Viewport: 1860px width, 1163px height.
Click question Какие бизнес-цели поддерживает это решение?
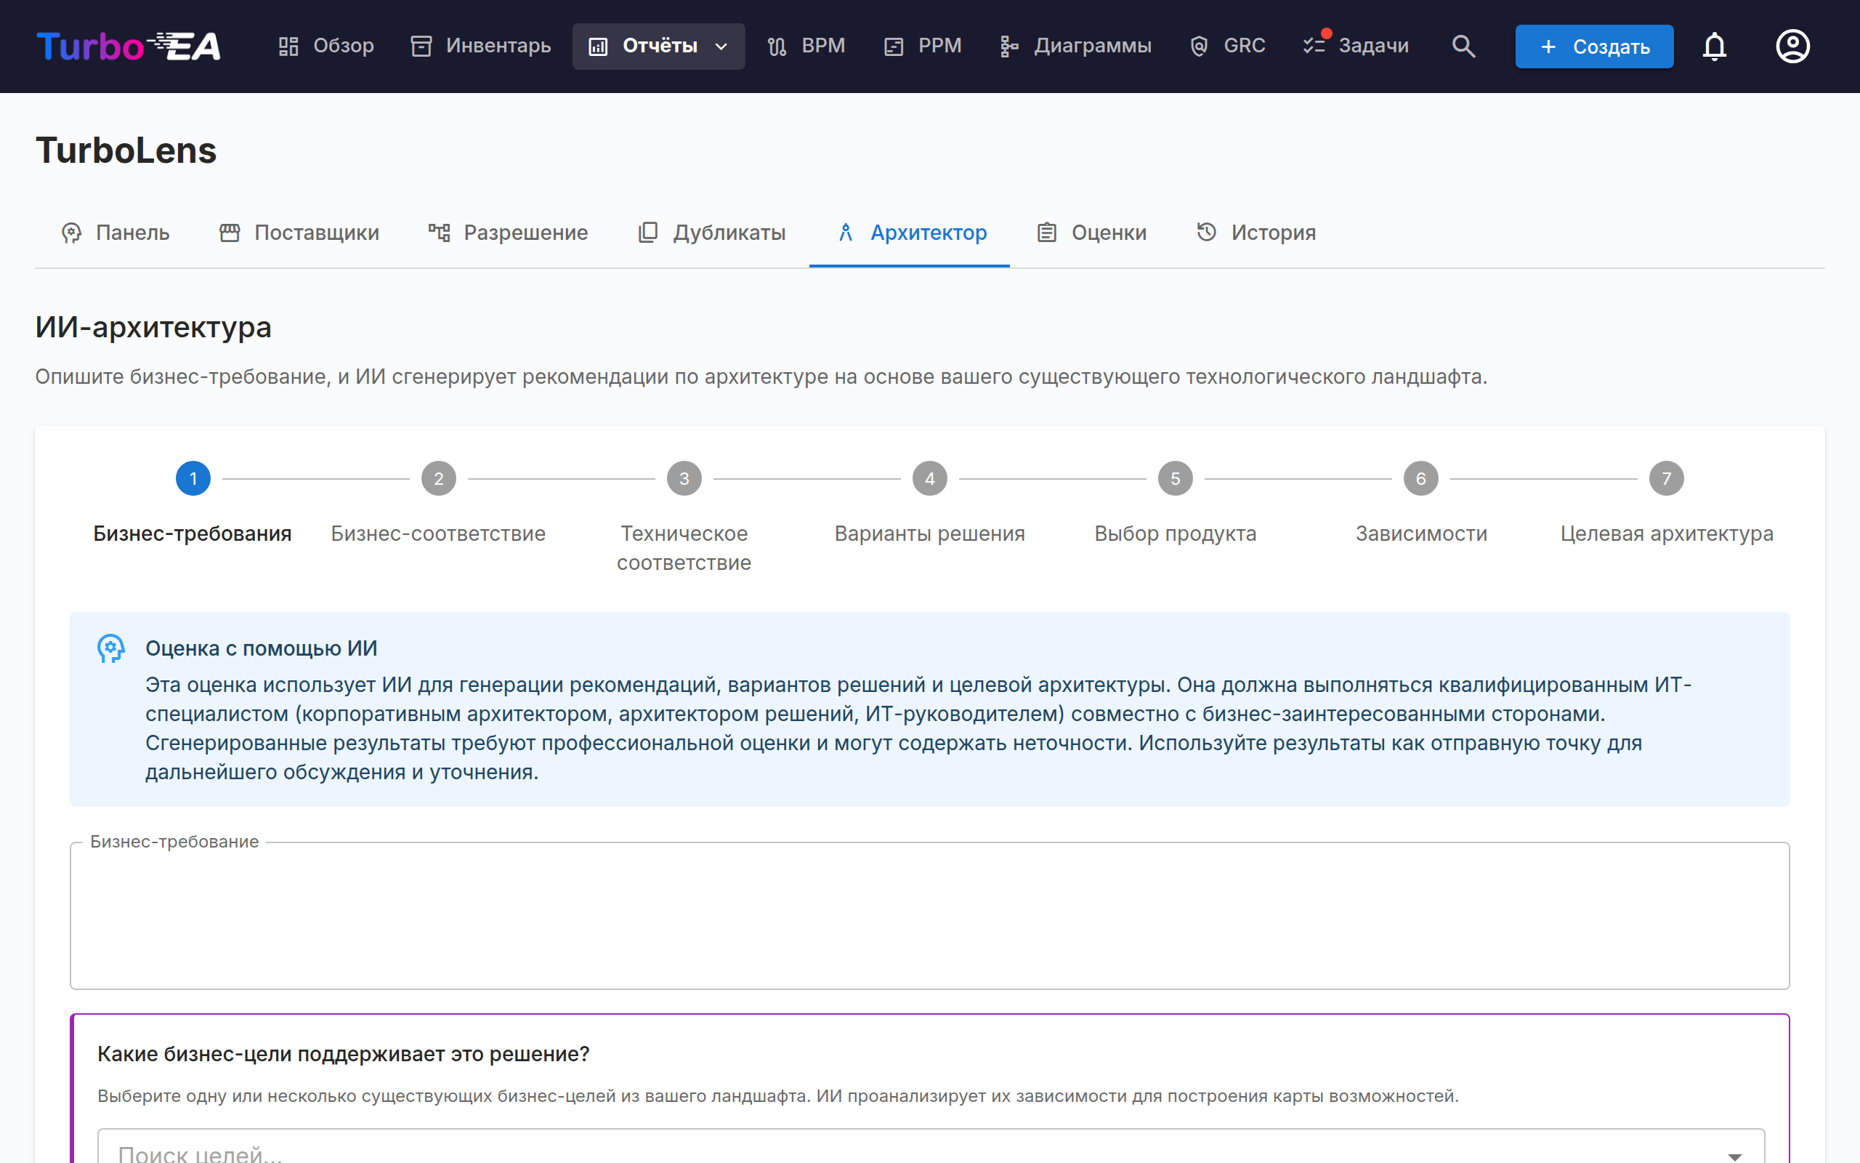tap(344, 1054)
